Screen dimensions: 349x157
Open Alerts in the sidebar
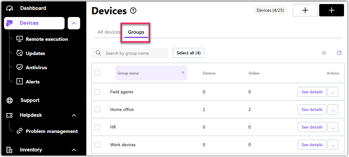(33, 82)
